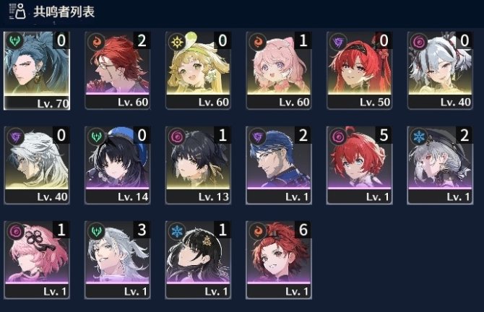Click the spectro sun icon on blonde character
The width and height of the screenshot is (484, 312).
click(x=177, y=41)
